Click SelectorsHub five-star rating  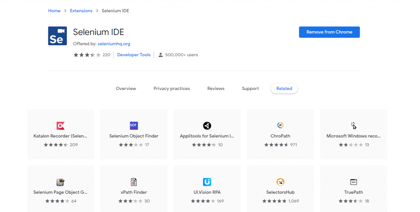click(x=274, y=201)
